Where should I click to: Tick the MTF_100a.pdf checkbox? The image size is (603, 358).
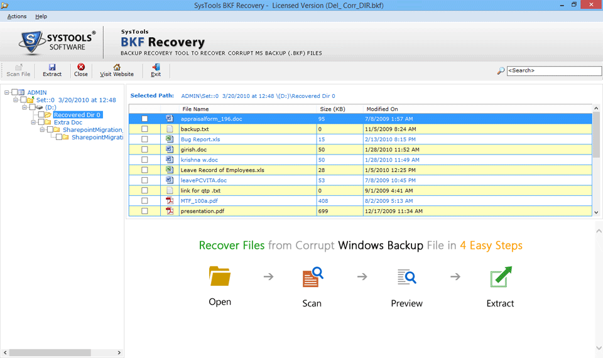click(x=144, y=201)
